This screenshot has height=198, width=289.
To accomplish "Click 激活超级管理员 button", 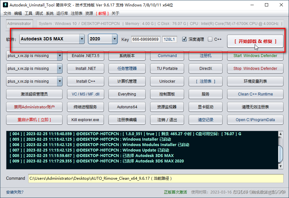I will tap(34, 94).
